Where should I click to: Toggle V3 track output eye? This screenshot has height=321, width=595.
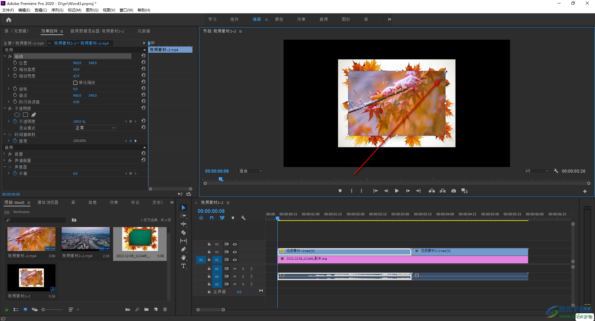[x=235, y=244]
